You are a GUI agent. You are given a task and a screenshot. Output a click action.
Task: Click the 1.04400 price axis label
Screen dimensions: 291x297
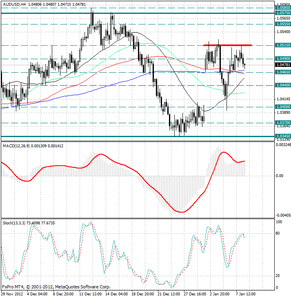283,85
